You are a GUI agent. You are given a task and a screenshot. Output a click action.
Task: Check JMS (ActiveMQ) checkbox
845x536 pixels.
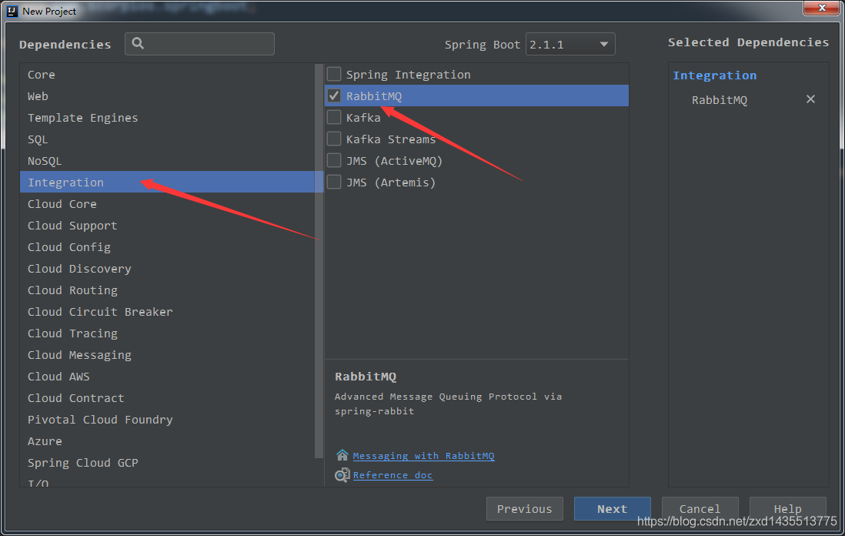(x=334, y=160)
